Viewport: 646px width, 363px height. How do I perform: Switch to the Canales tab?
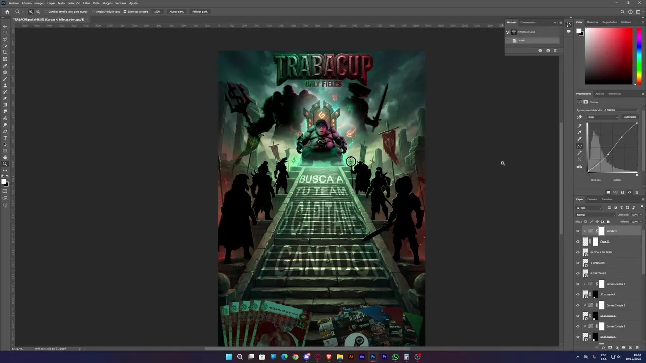[x=592, y=199]
